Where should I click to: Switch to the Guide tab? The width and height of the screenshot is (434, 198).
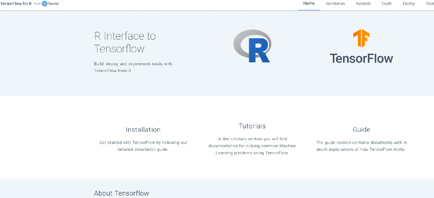tap(387, 3)
